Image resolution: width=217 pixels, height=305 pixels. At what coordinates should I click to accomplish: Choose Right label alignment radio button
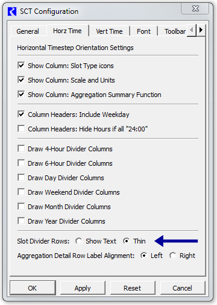coord(172,256)
